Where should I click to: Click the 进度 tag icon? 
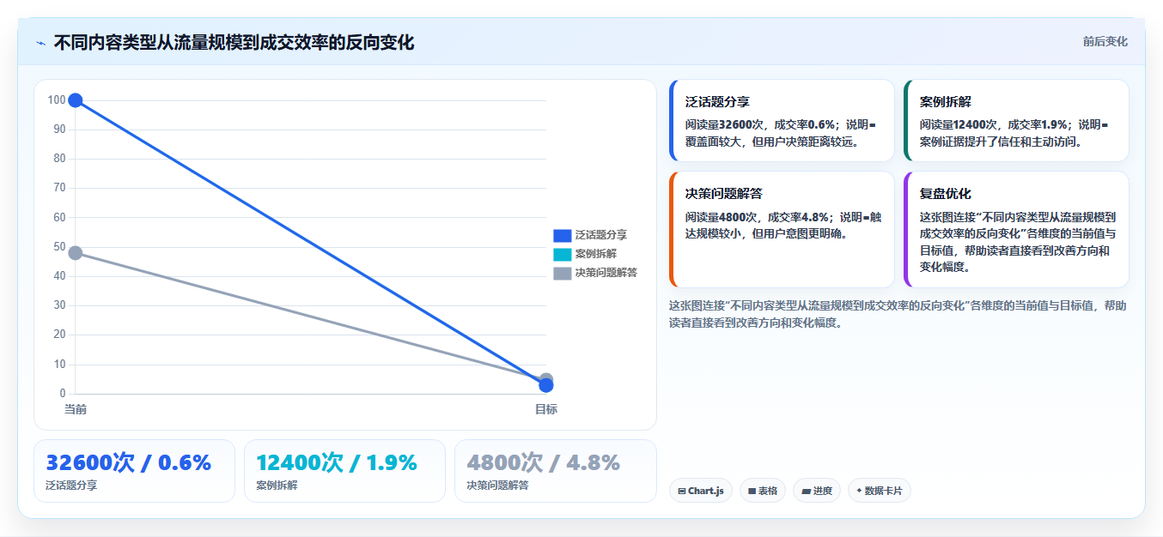pyautogui.click(x=806, y=492)
